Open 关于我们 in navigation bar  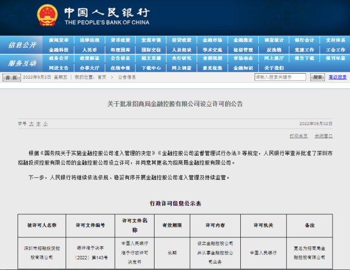click(274, 68)
